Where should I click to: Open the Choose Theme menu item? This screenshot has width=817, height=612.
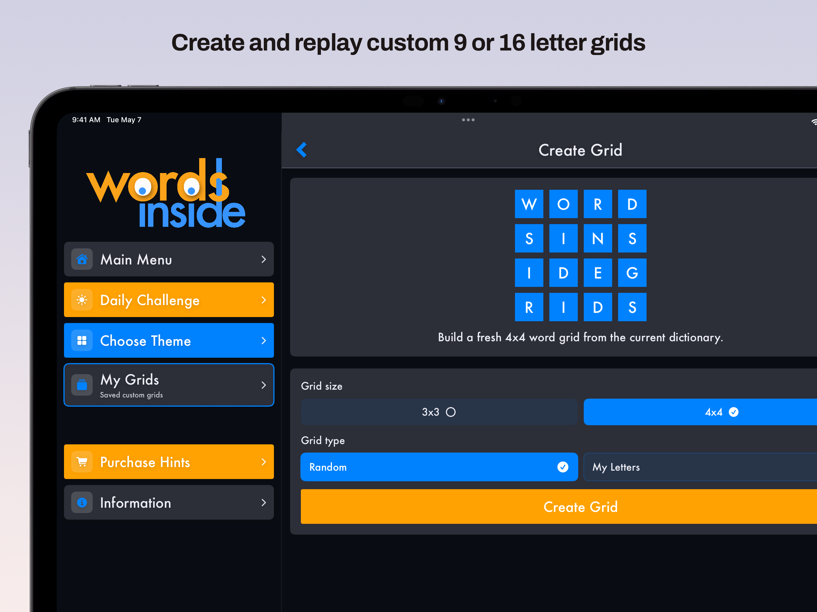pyautogui.click(x=169, y=340)
